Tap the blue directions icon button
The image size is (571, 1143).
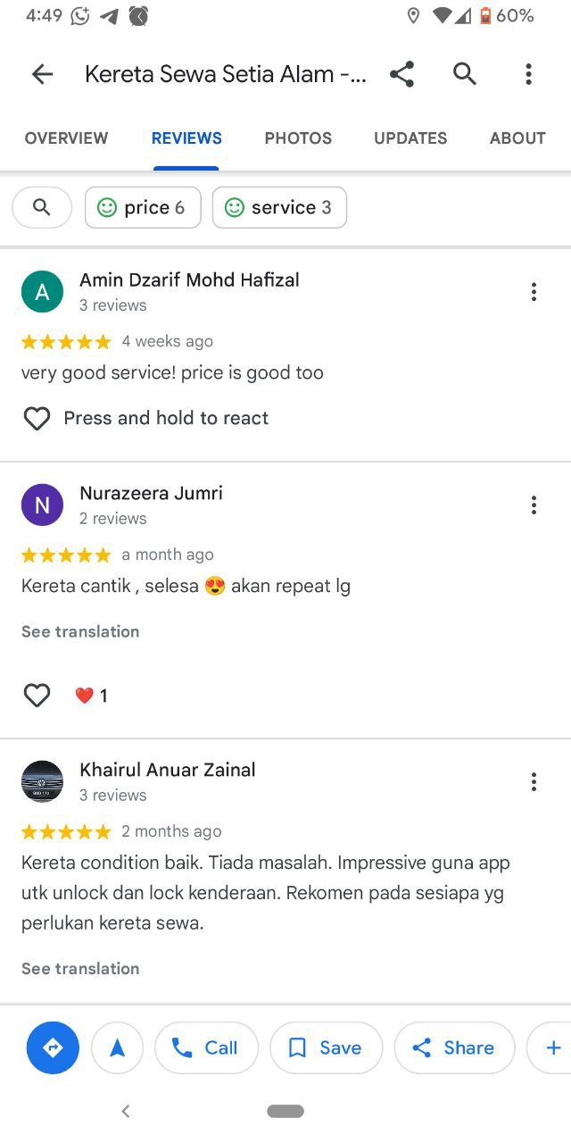coord(53,1047)
